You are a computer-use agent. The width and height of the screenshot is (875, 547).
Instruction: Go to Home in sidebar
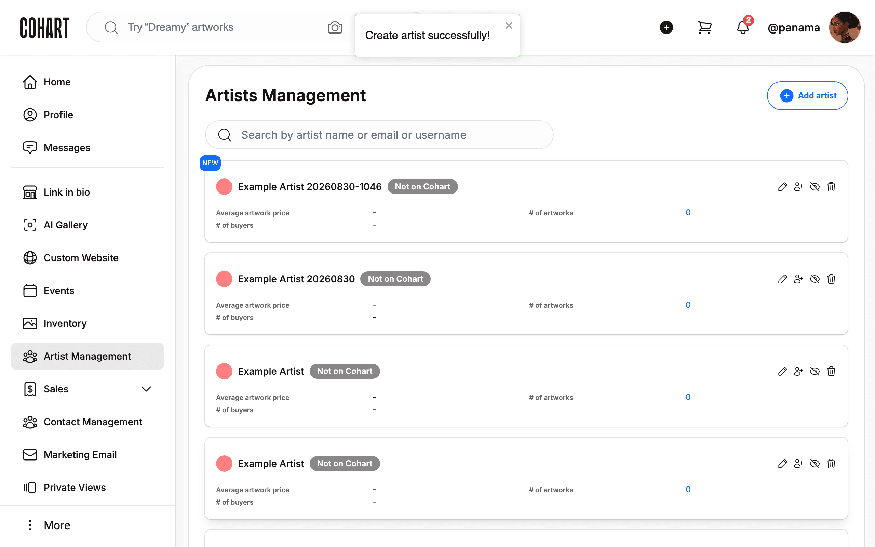click(87, 82)
